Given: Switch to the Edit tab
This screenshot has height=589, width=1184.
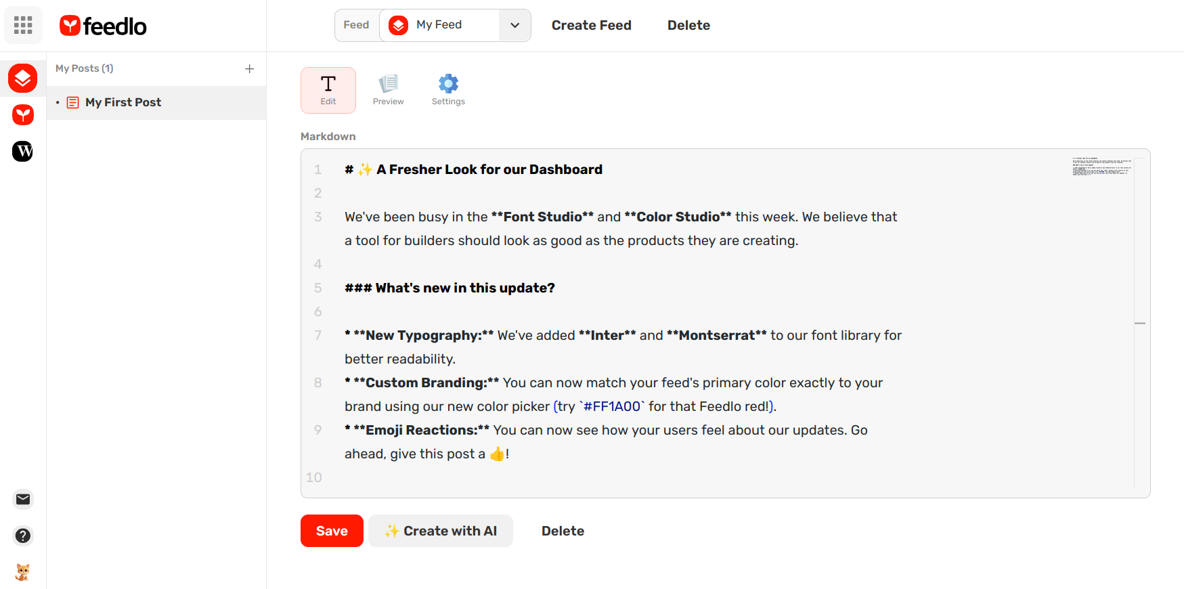Looking at the screenshot, I should pyautogui.click(x=328, y=90).
